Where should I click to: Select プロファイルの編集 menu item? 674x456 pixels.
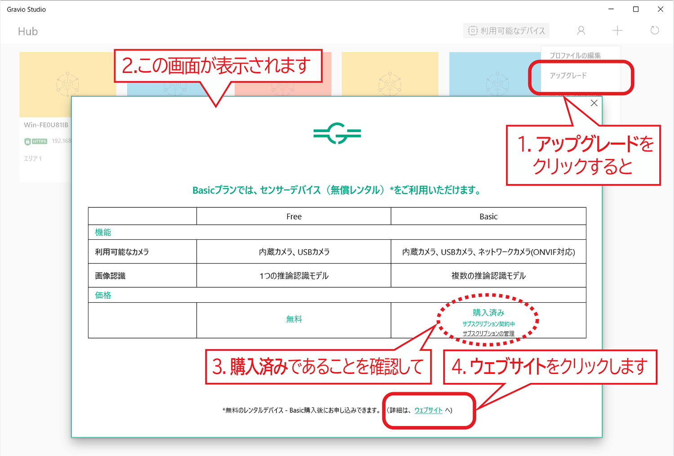(x=575, y=55)
